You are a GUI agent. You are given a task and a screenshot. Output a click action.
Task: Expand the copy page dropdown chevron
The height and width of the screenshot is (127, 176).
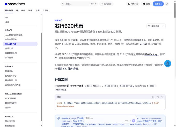163,26
